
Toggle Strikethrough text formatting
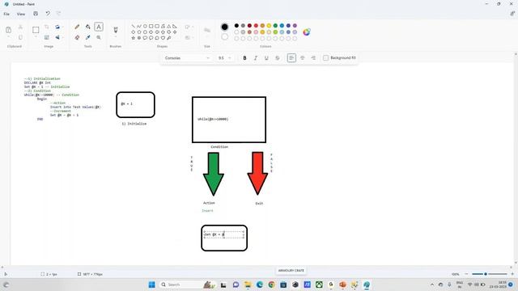click(278, 58)
